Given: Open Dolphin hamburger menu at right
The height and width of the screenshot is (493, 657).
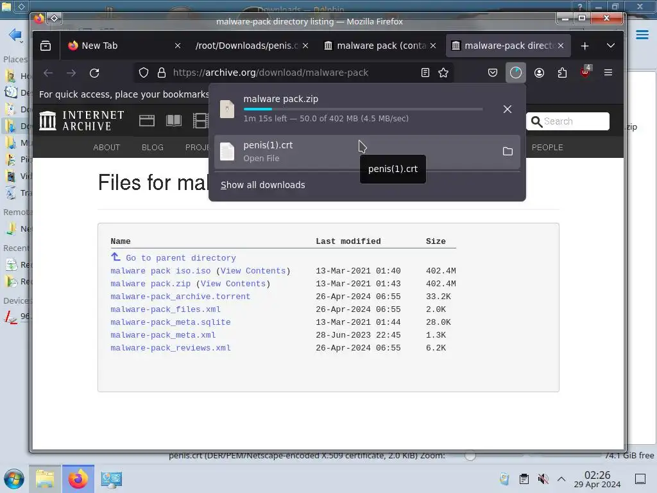Looking at the screenshot, I should pyautogui.click(x=642, y=35).
